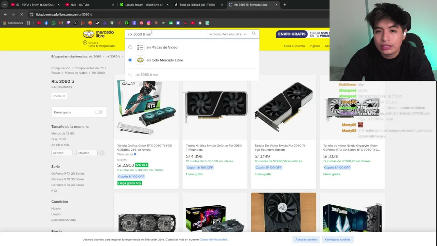437x246 pixels.
Task: Open the Centro de Privacidad link
Action: coord(213,240)
